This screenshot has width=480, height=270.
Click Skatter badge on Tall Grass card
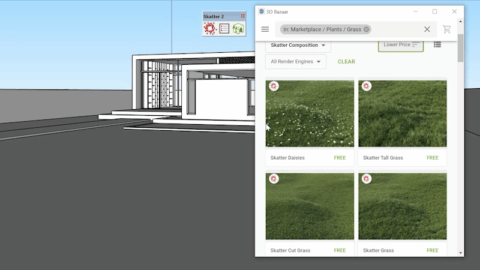[367, 86]
